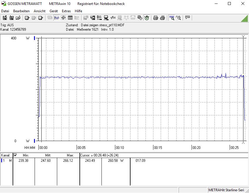249x193 pixels.
Task: Click the speech bubble comment icon
Action: (x=188, y=18)
